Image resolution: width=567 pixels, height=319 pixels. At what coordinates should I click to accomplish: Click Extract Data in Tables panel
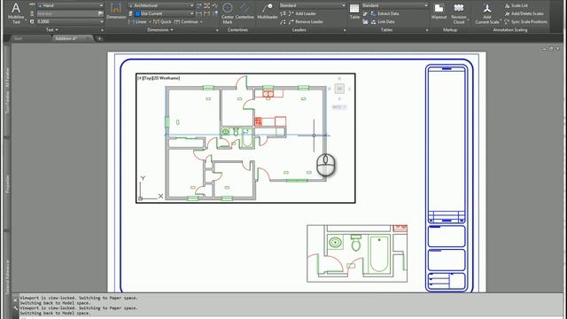click(384, 14)
